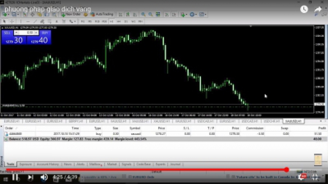The height and width of the screenshot is (184, 328).
Task: Click the Watch Later clock icon
Action: pyautogui.click(x=304, y=9)
